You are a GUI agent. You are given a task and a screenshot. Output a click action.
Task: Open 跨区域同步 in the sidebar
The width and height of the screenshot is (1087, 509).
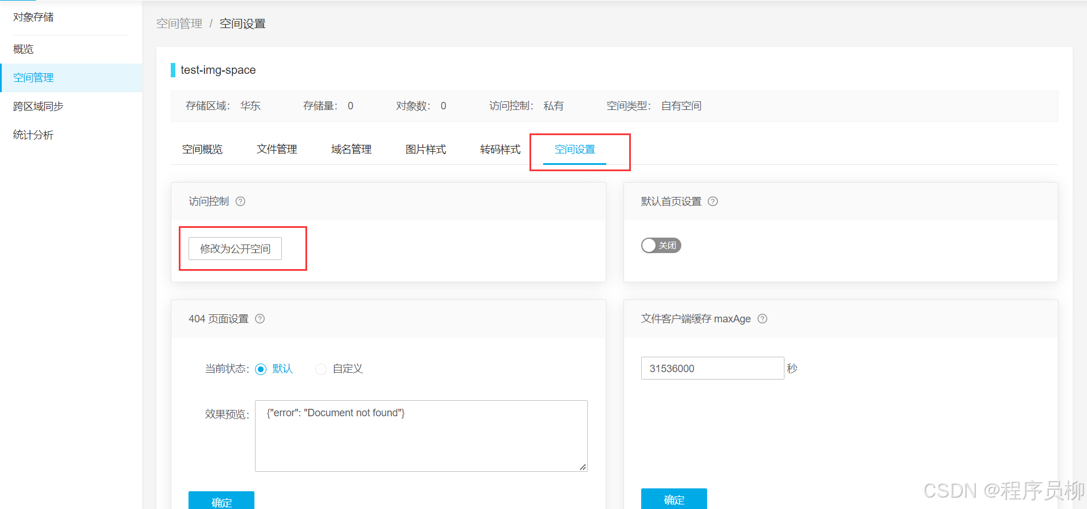71,106
